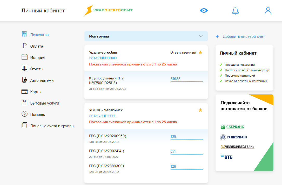The image size is (282, 185).
Task: Click the Ответственный label
Action: click(183, 52)
